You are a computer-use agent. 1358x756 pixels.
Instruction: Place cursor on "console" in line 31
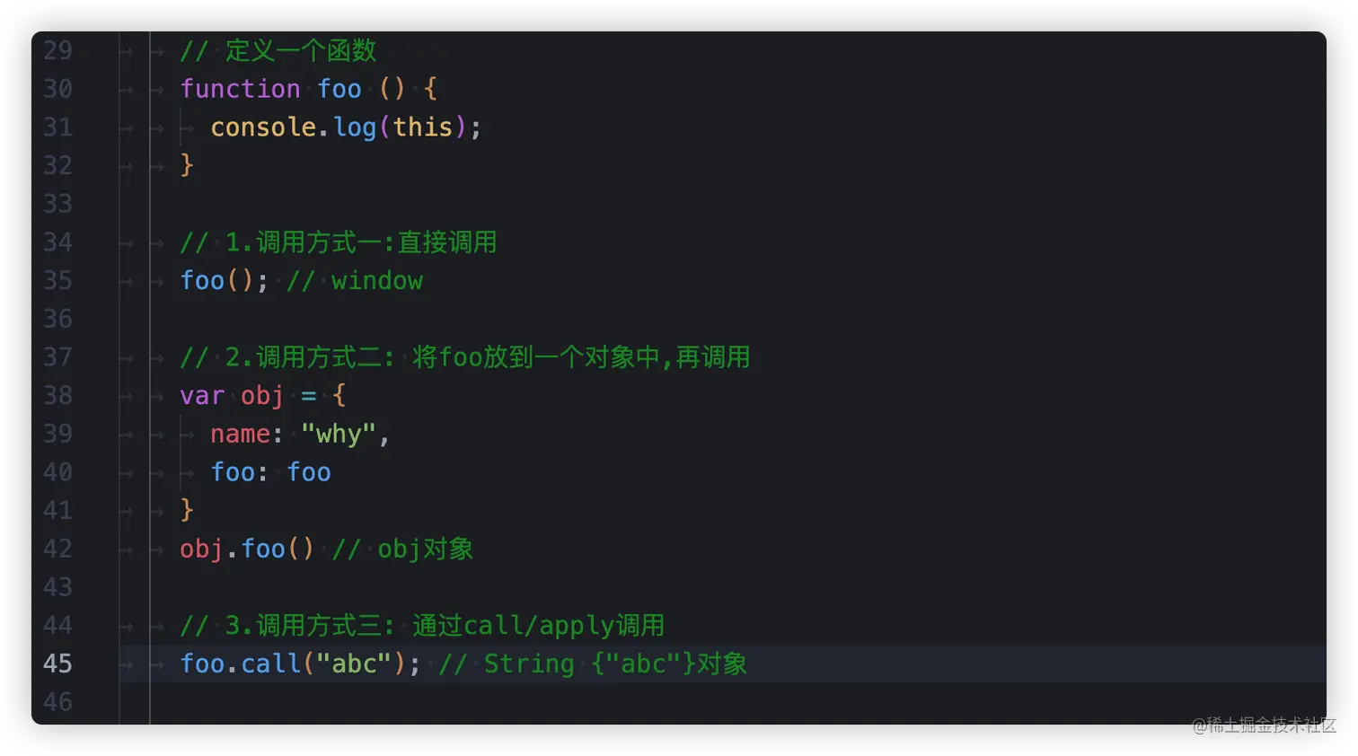click(x=263, y=127)
